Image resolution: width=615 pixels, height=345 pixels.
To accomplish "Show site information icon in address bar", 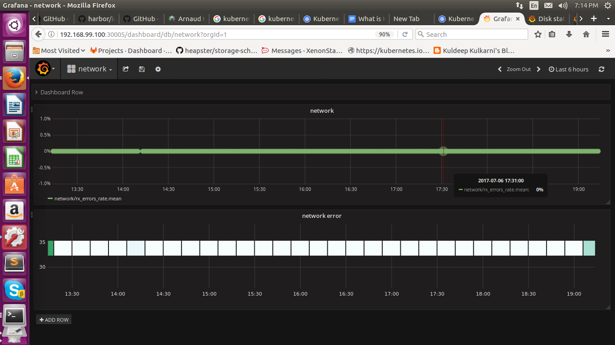I will 51,34.
